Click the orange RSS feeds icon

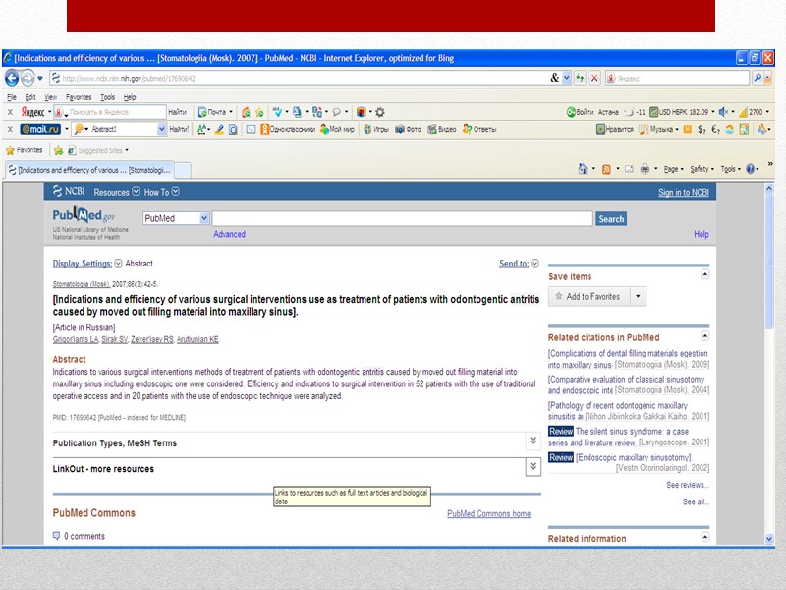[606, 169]
